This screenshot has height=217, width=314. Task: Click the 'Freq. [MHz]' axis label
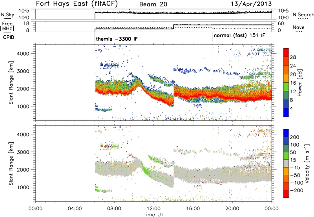click(7, 27)
